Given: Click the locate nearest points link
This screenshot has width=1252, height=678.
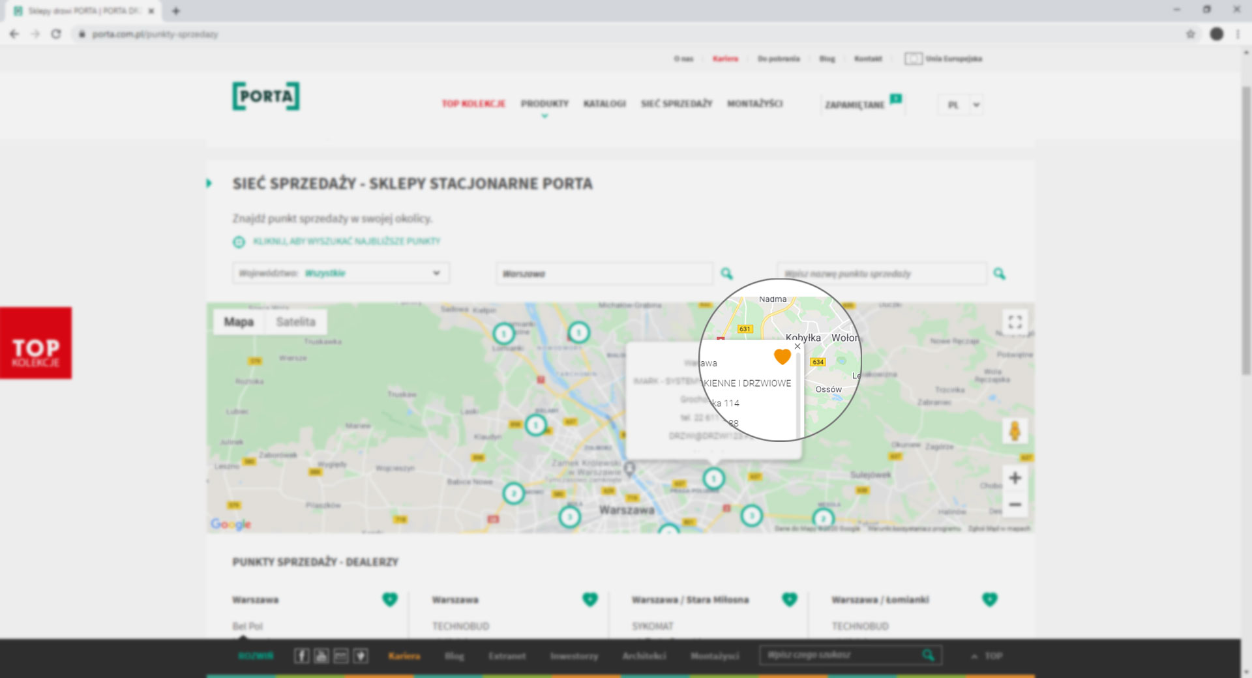Looking at the screenshot, I should click(346, 241).
